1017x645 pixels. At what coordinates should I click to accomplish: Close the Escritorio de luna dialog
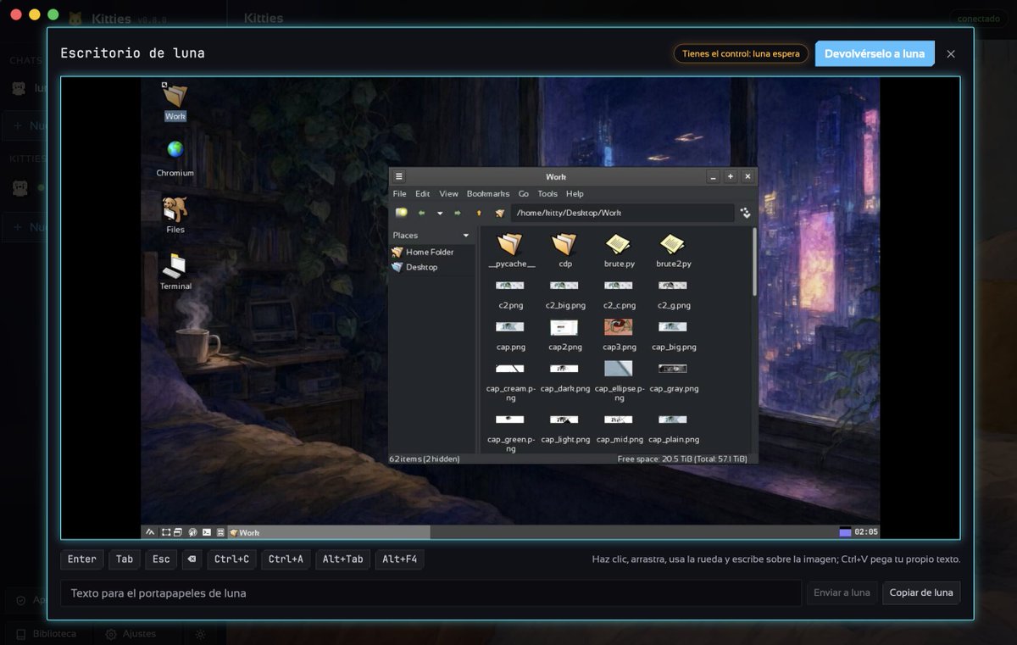(951, 53)
